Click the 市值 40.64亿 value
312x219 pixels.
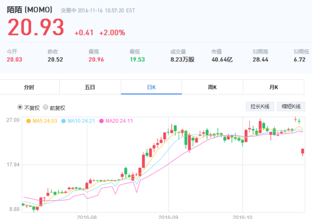click(x=222, y=60)
